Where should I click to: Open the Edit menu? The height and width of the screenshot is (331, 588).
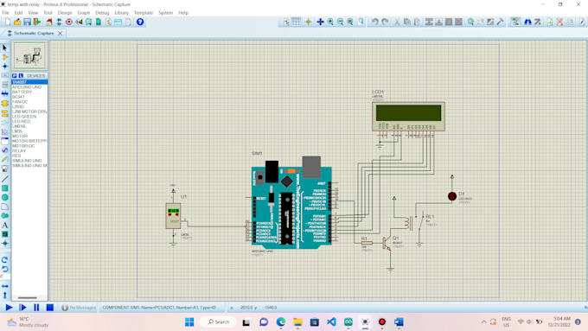[x=18, y=13]
